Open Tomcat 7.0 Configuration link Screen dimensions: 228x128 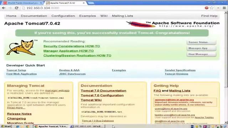point(102,95)
